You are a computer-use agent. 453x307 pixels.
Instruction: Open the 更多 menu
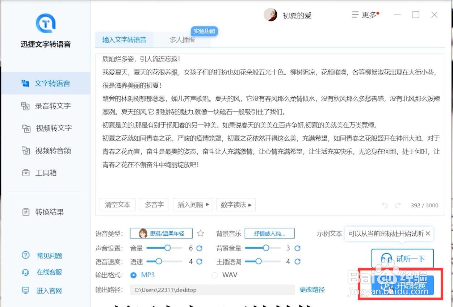coord(365,15)
